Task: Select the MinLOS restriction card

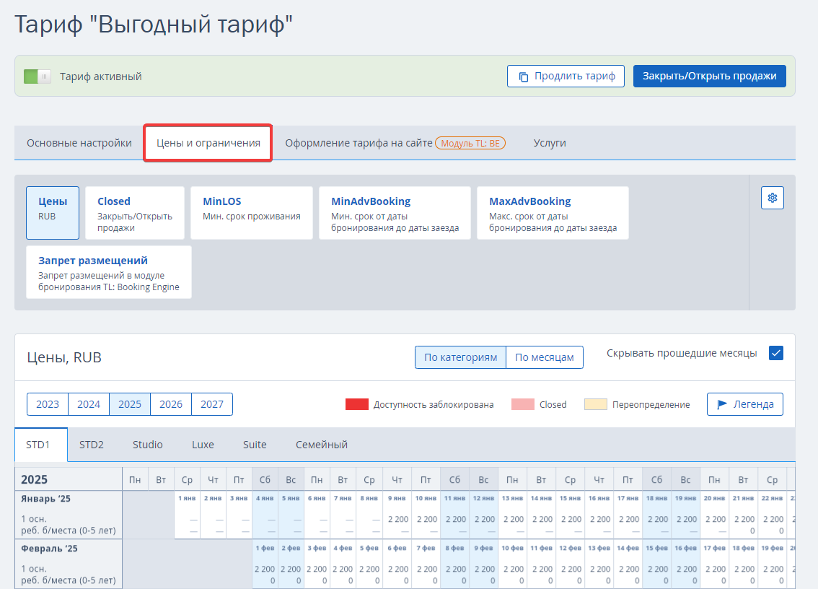Action: [252, 213]
